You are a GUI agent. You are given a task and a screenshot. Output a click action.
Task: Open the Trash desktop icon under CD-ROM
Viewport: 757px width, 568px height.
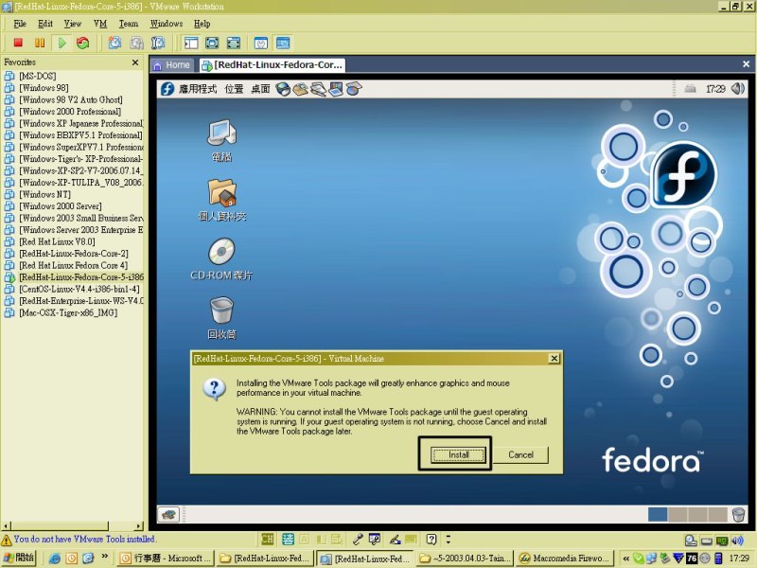coord(222,311)
